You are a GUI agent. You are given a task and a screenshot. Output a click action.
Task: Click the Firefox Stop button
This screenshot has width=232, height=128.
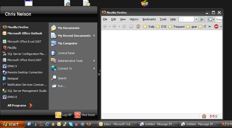131,26
